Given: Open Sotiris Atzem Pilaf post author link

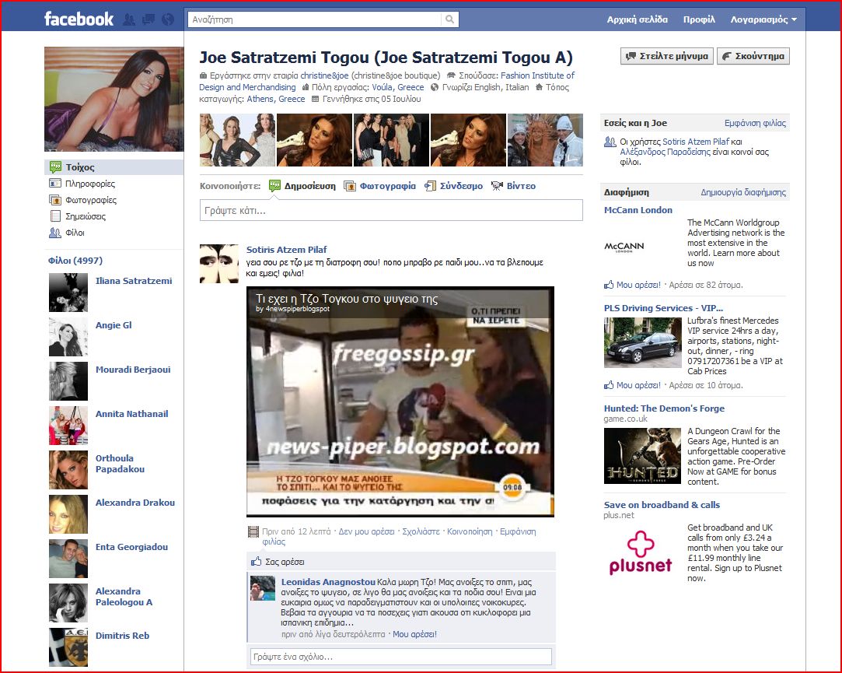Looking at the screenshot, I should pos(286,250).
